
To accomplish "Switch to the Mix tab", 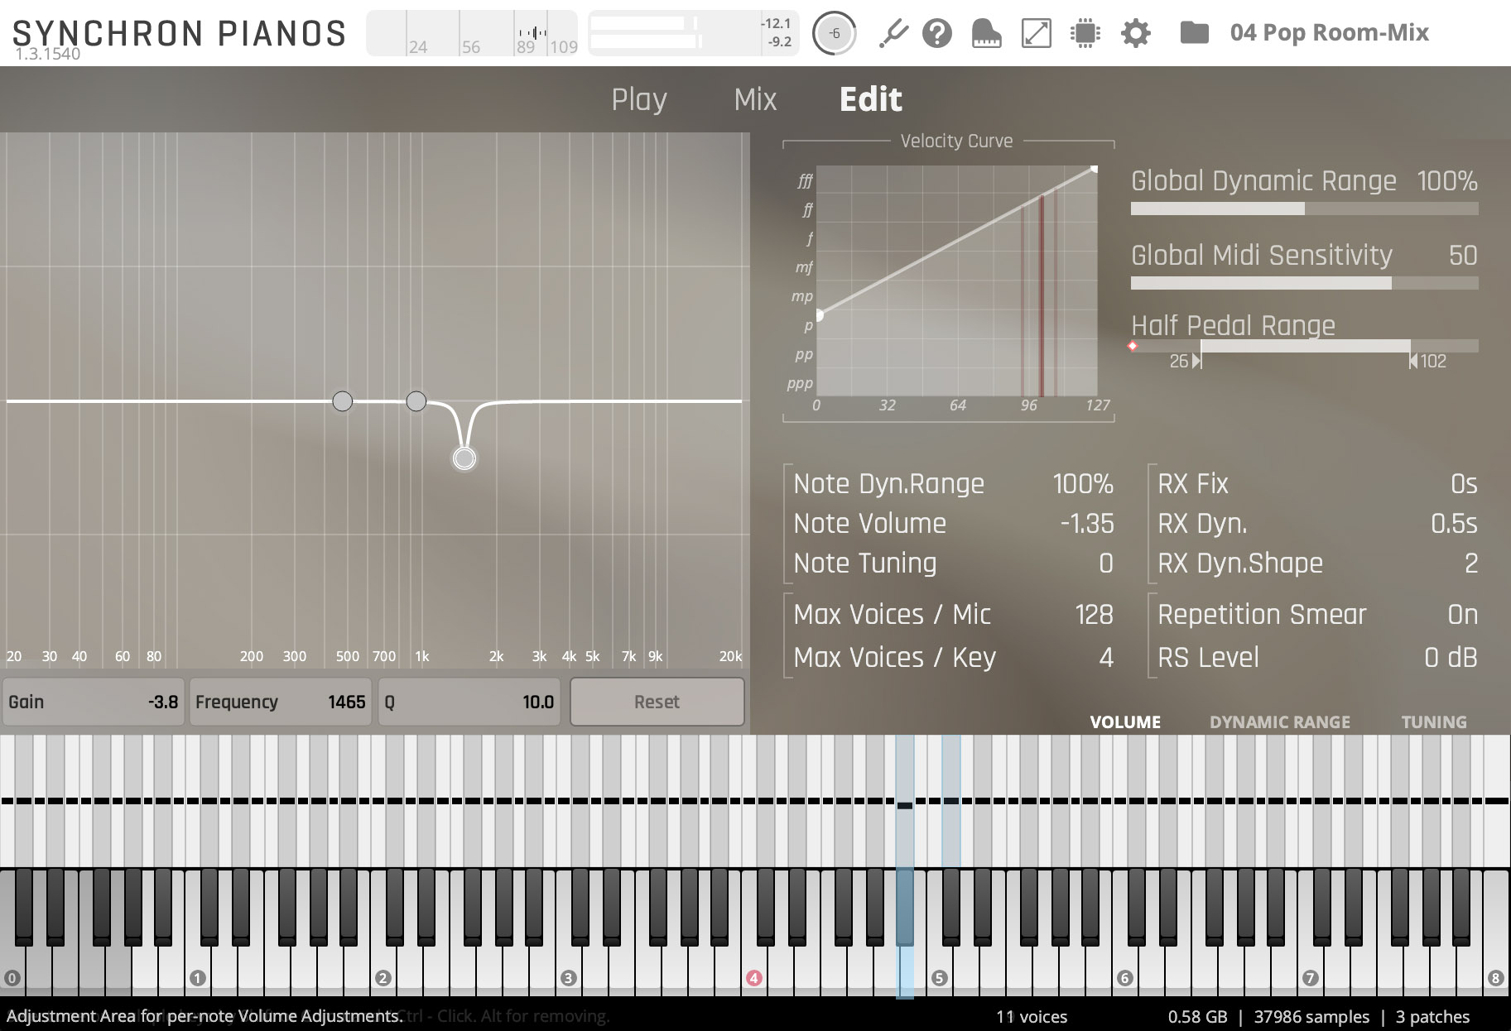I will [755, 99].
